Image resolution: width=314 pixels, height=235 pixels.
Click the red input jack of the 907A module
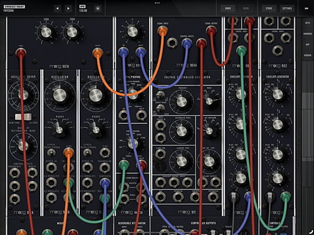point(21,53)
